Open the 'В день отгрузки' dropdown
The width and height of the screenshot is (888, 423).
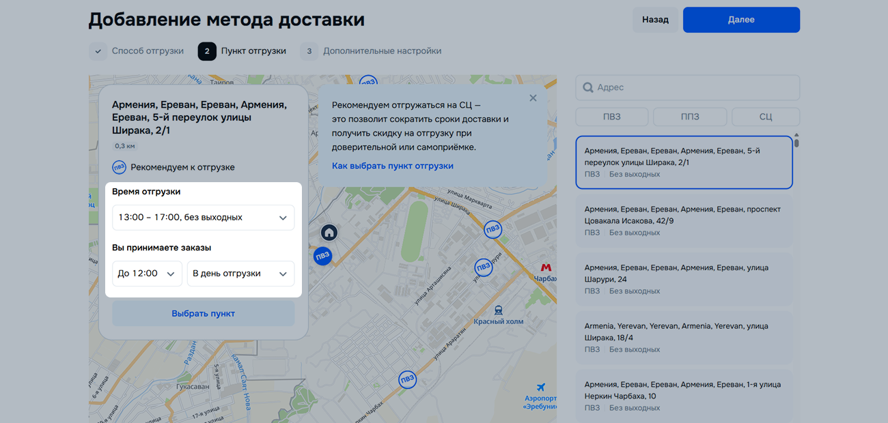[x=240, y=274]
